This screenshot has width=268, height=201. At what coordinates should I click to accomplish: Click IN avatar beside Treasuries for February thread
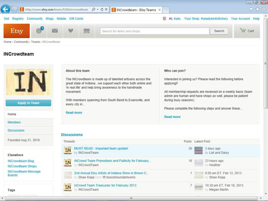click(x=68, y=187)
